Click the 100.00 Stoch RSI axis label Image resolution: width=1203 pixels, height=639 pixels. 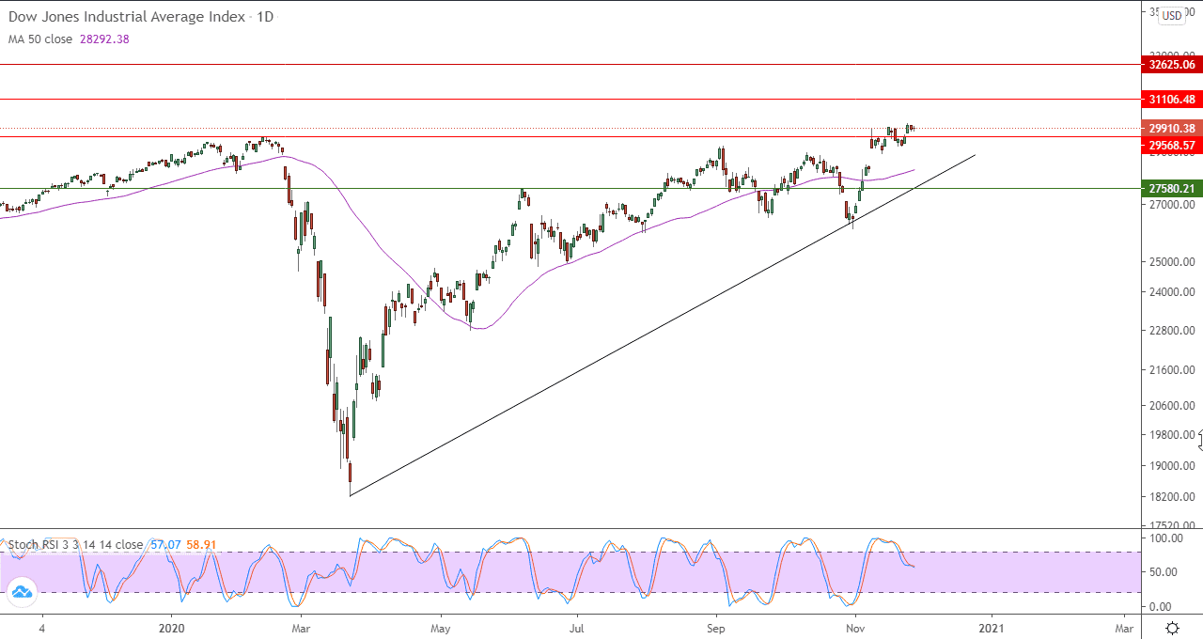click(x=1165, y=538)
